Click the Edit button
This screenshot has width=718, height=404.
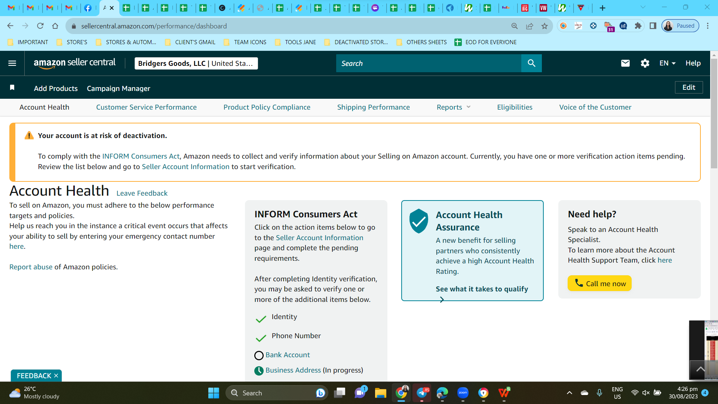[x=688, y=88]
